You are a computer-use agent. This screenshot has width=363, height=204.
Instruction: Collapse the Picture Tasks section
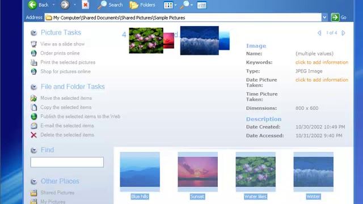click(x=34, y=33)
